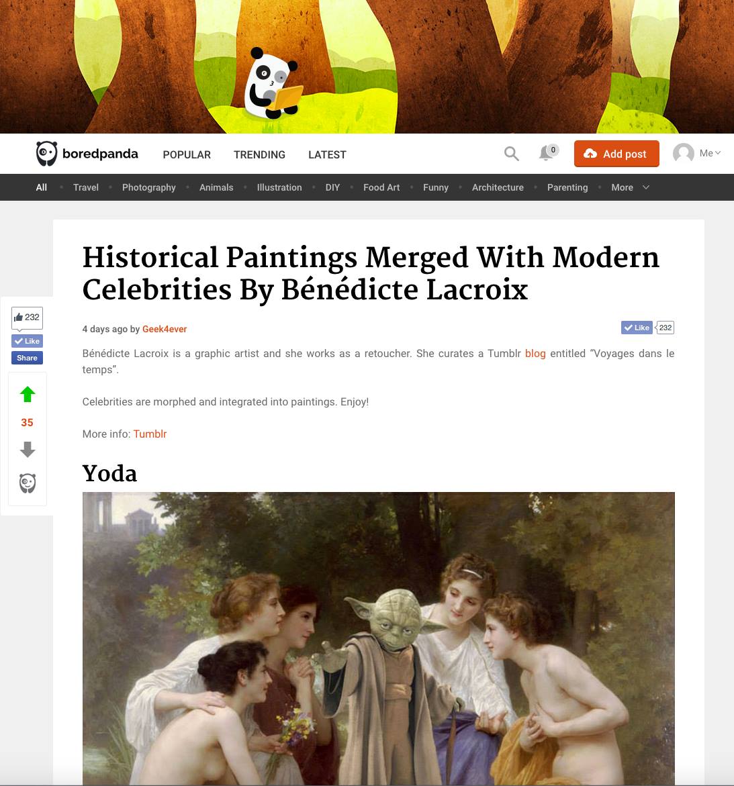Image resolution: width=734 pixels, height=786 pixels.
Task: Downvote the post with gray arrow
Action: (28, 449)
